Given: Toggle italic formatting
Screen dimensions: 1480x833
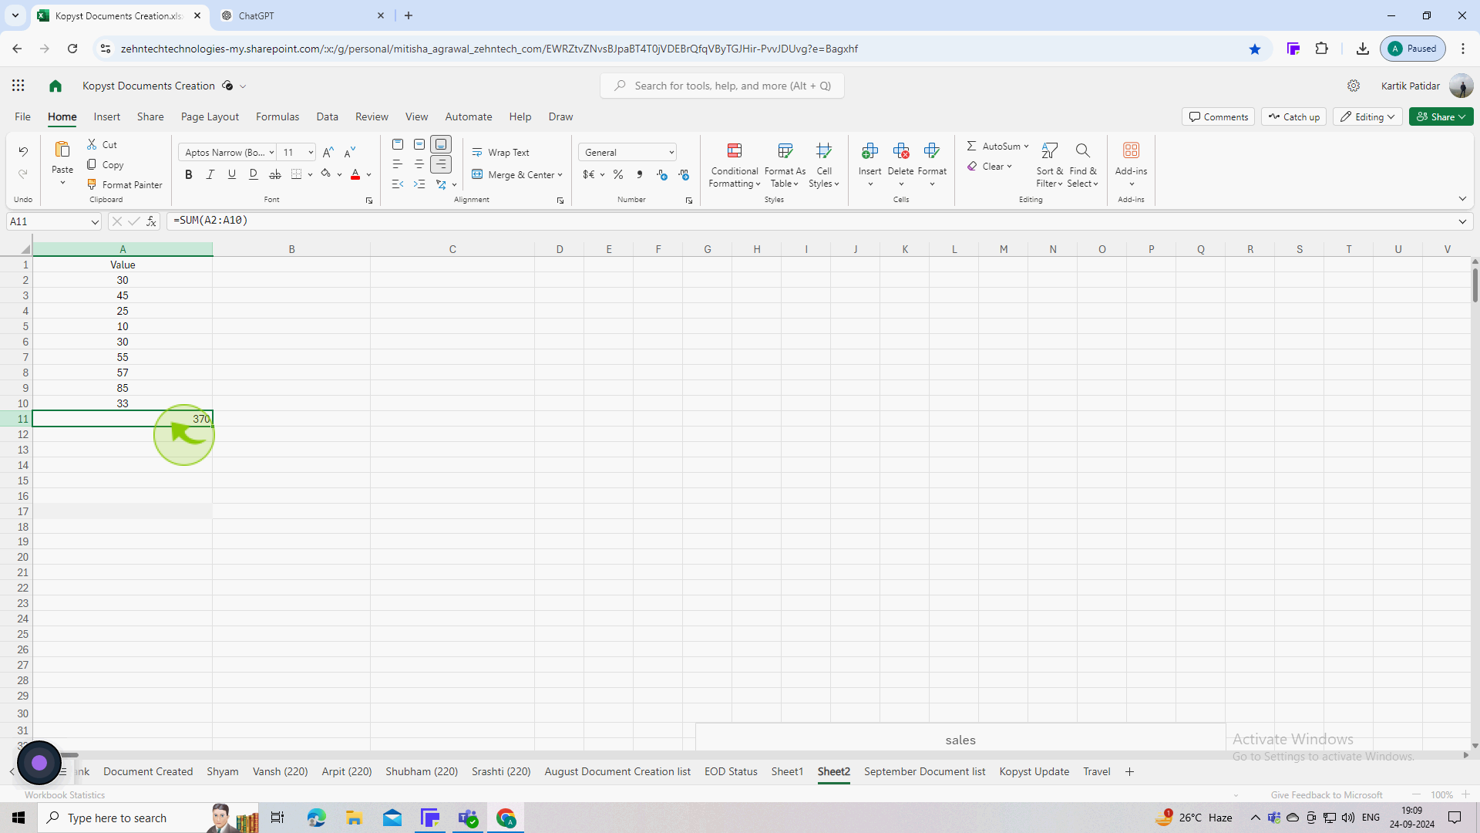Looking at the screenshot, I should click(x=210, y=174).
